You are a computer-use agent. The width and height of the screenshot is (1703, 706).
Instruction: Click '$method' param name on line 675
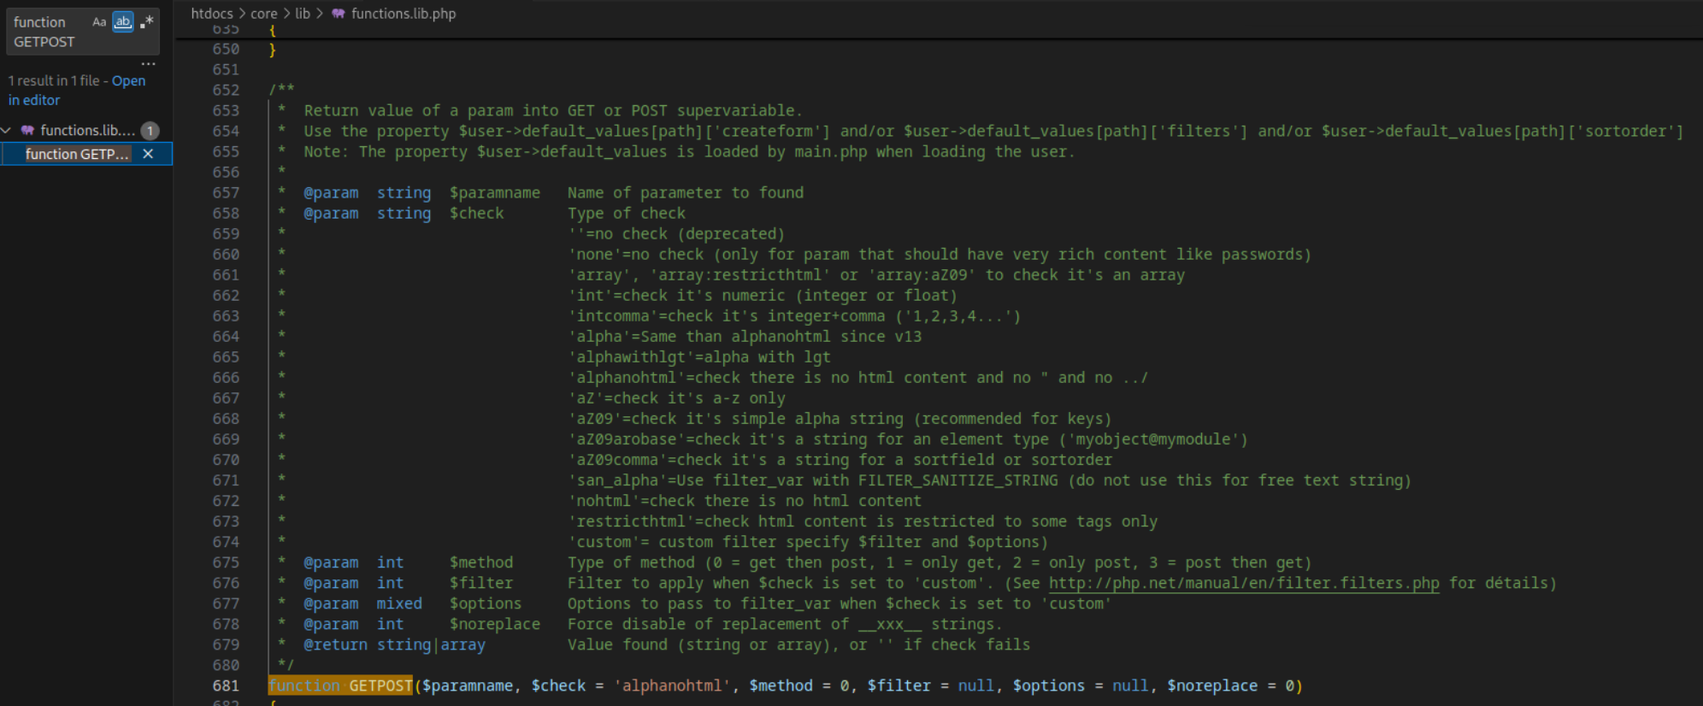coord(481,562)
